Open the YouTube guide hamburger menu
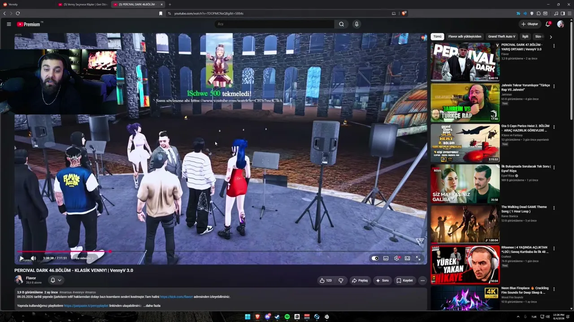574x322 pixels. coord(9,24)
